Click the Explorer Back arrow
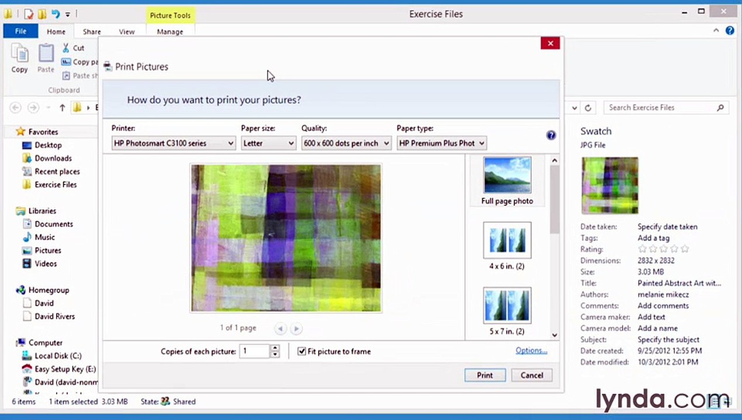This screenshot has width=742, height=420. (16, 107)
